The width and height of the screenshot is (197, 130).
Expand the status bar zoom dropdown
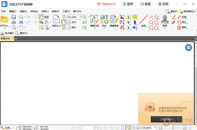point(155,128)
